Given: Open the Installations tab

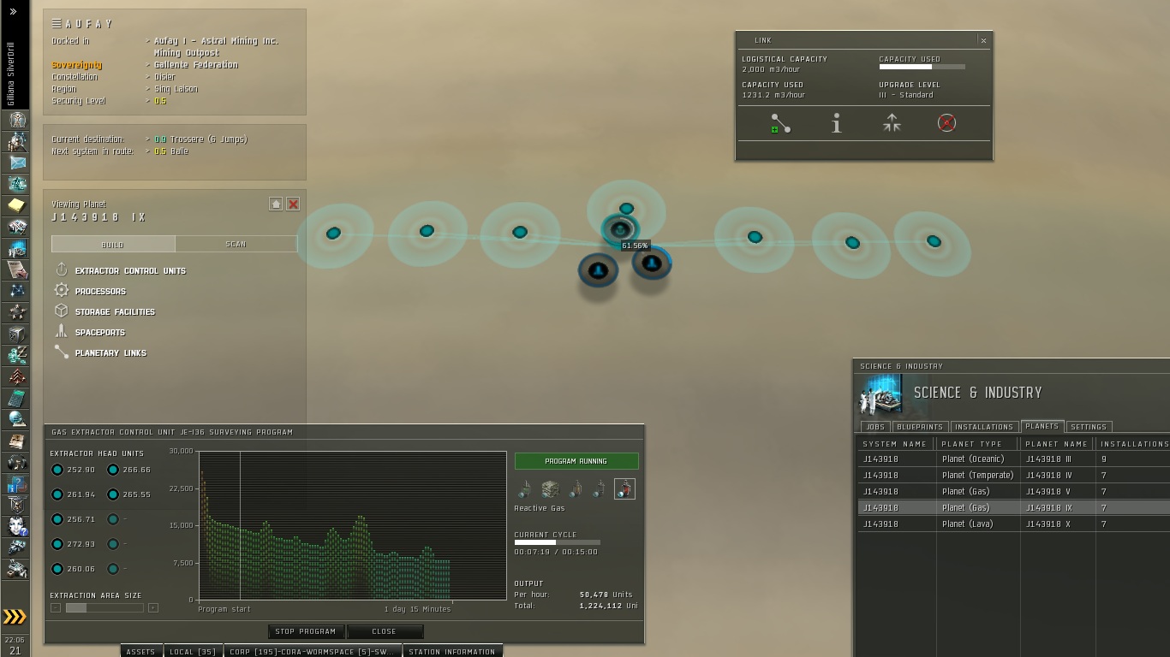Looking at the screenshot, I should tap(984, 426).
